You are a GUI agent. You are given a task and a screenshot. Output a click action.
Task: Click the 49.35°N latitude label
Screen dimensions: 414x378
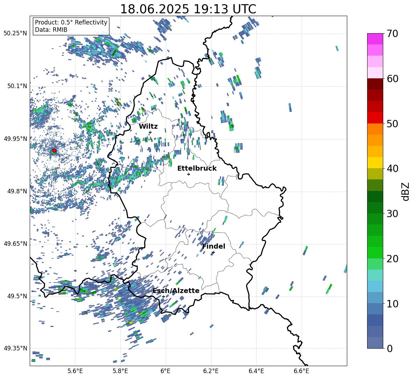tap(15, 348)
